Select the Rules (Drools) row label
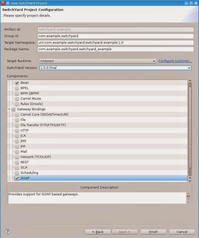The height and width of the screenshot is (238, 199). pyautogui.click(x=32, y=104)
